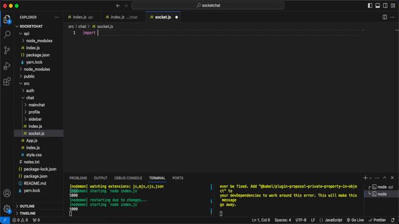The height and width of the screenshot is (224, 399).
Task: Open the Output panel tab
Action: pos(100,178)
